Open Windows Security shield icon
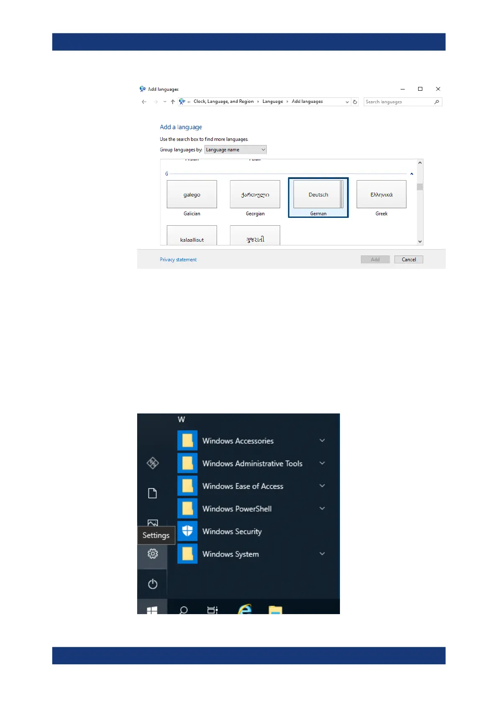The width and height of the screenshot is (498, 704). (187, 531)
